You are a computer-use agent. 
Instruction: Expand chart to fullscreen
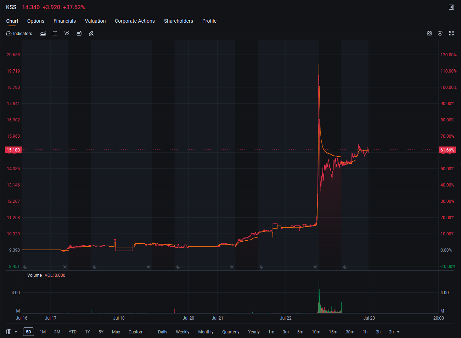click(x=451, y=33)
